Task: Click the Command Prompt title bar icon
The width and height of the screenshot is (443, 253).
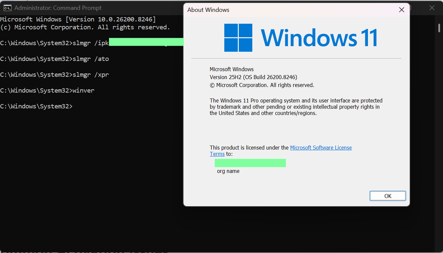Action: pos(7,8)
